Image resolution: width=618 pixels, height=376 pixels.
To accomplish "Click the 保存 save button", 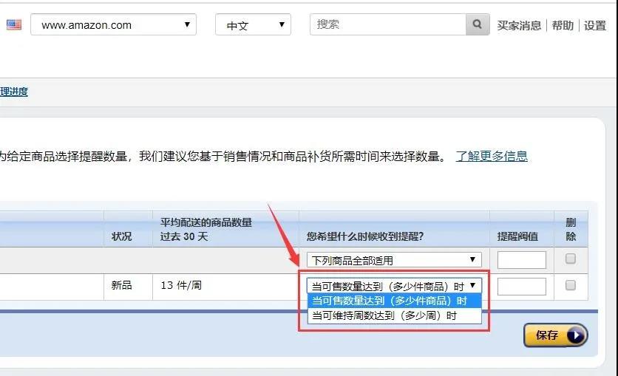I will (554, 335).
